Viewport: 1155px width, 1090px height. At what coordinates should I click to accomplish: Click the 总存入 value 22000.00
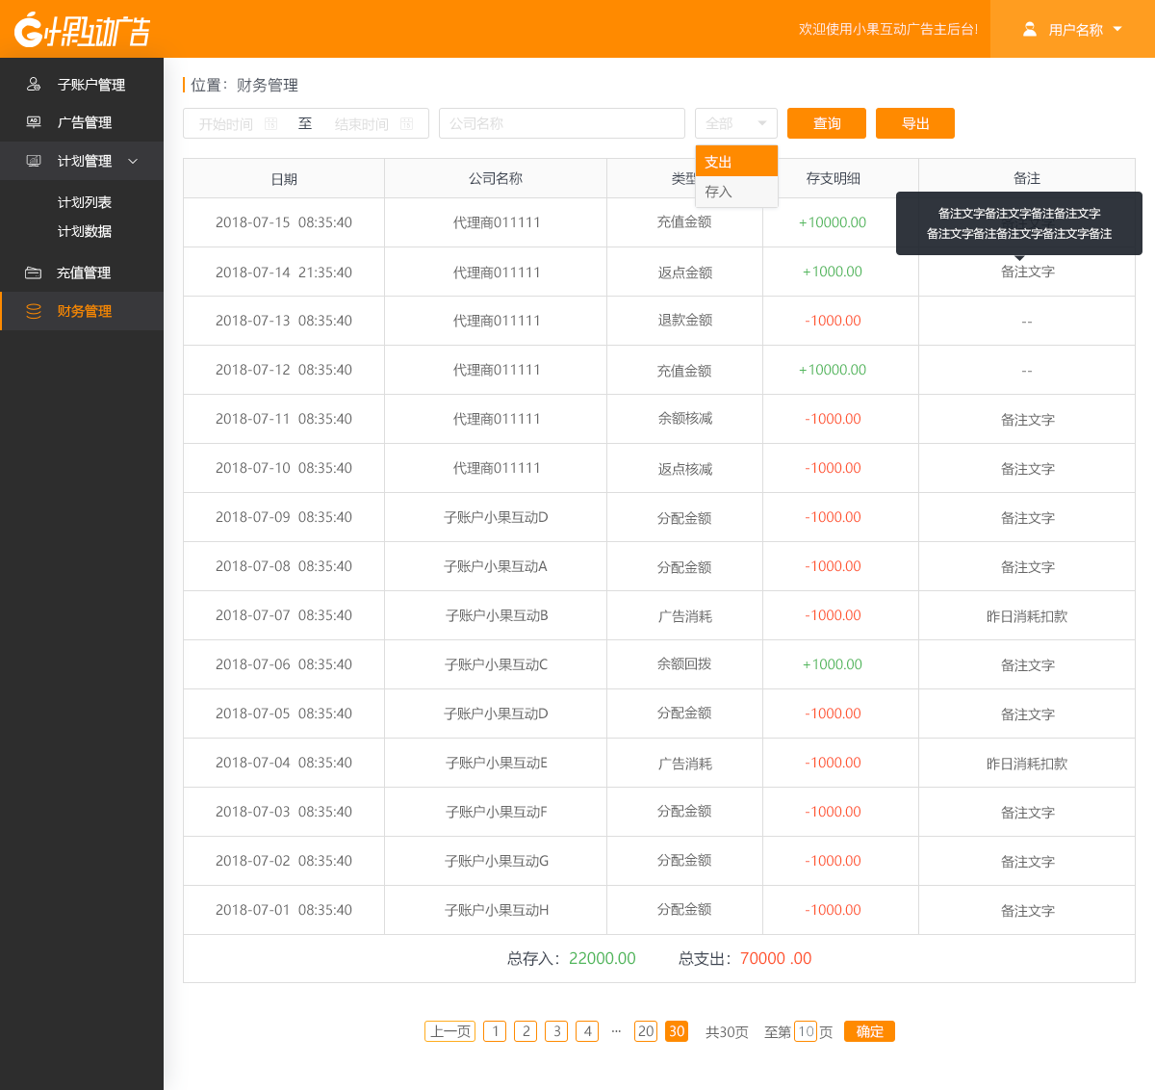(603, 959)
